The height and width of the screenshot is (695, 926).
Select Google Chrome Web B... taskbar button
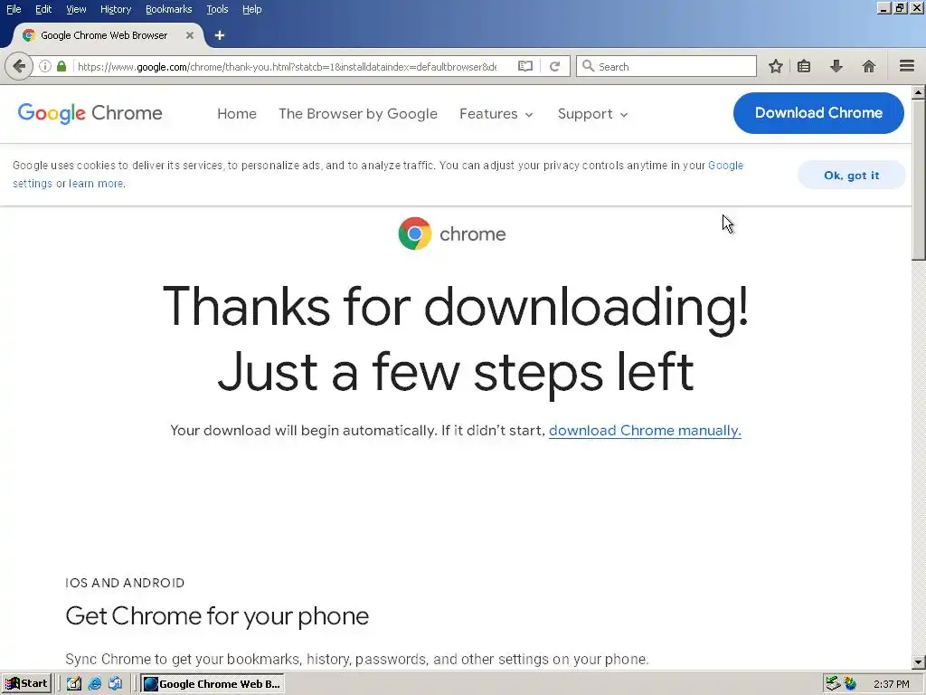[213, 684]
